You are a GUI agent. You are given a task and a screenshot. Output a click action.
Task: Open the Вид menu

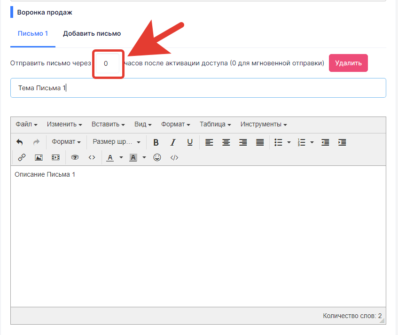coord(143,125)
